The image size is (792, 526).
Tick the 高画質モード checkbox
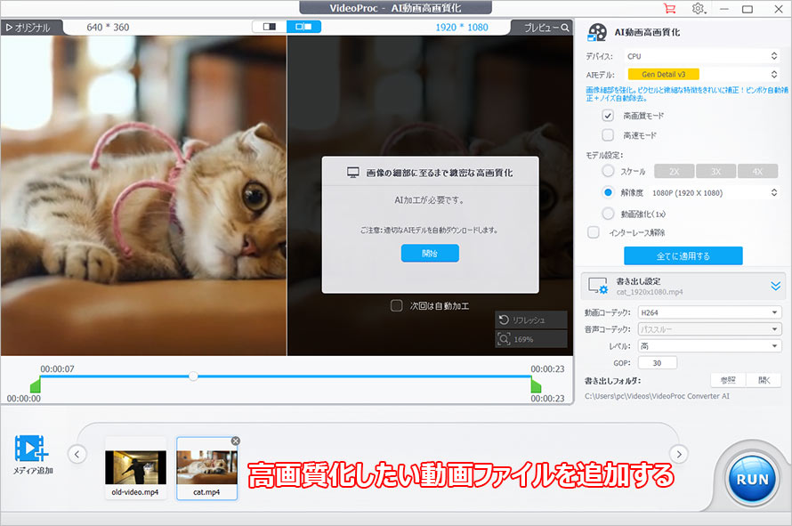[608, 116]
